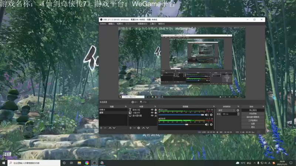Click the audio mixer vertical scrollbar

point(215,119)
